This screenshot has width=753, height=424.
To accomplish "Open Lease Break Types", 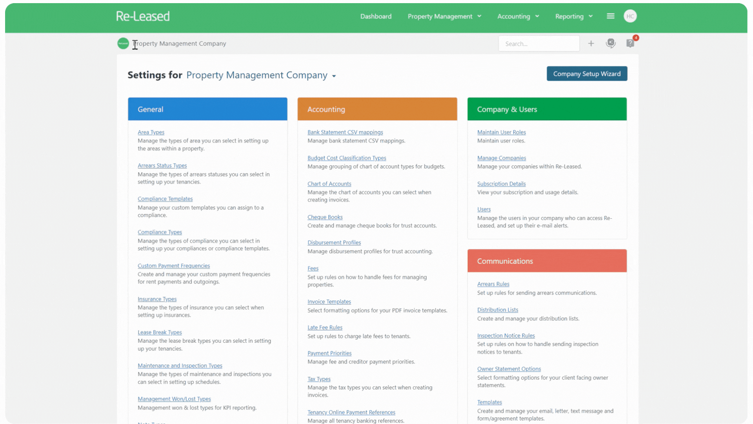I will pos(160,333).
